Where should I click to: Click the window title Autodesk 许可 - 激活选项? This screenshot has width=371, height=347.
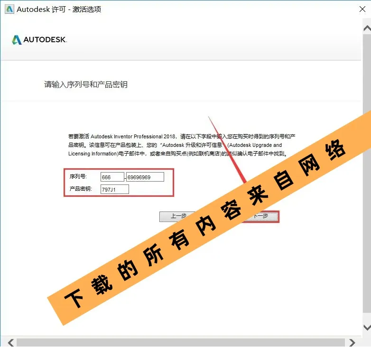pos(59,9)
